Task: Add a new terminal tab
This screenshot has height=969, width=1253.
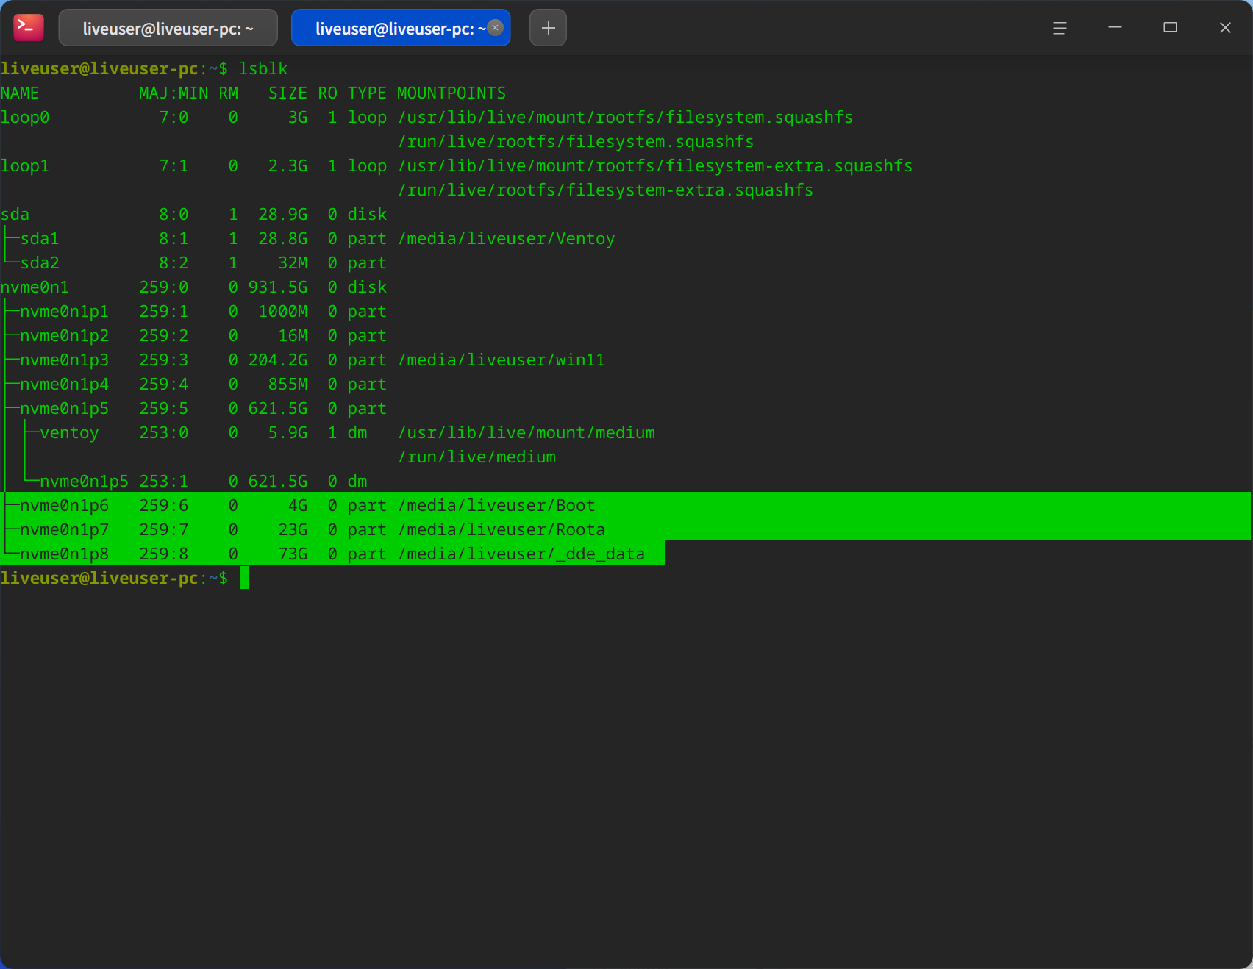Action: pyautogui.click(x=548, y=28)
